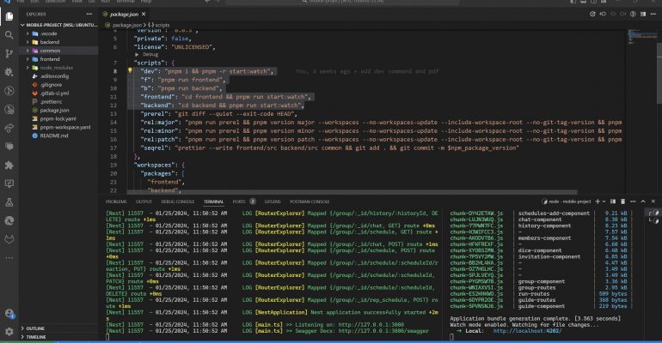Open the fox-shaped GitLab icon view

[x=9, y=239]
